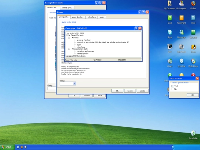Open the Skype desktop icon

pos(170,34)
